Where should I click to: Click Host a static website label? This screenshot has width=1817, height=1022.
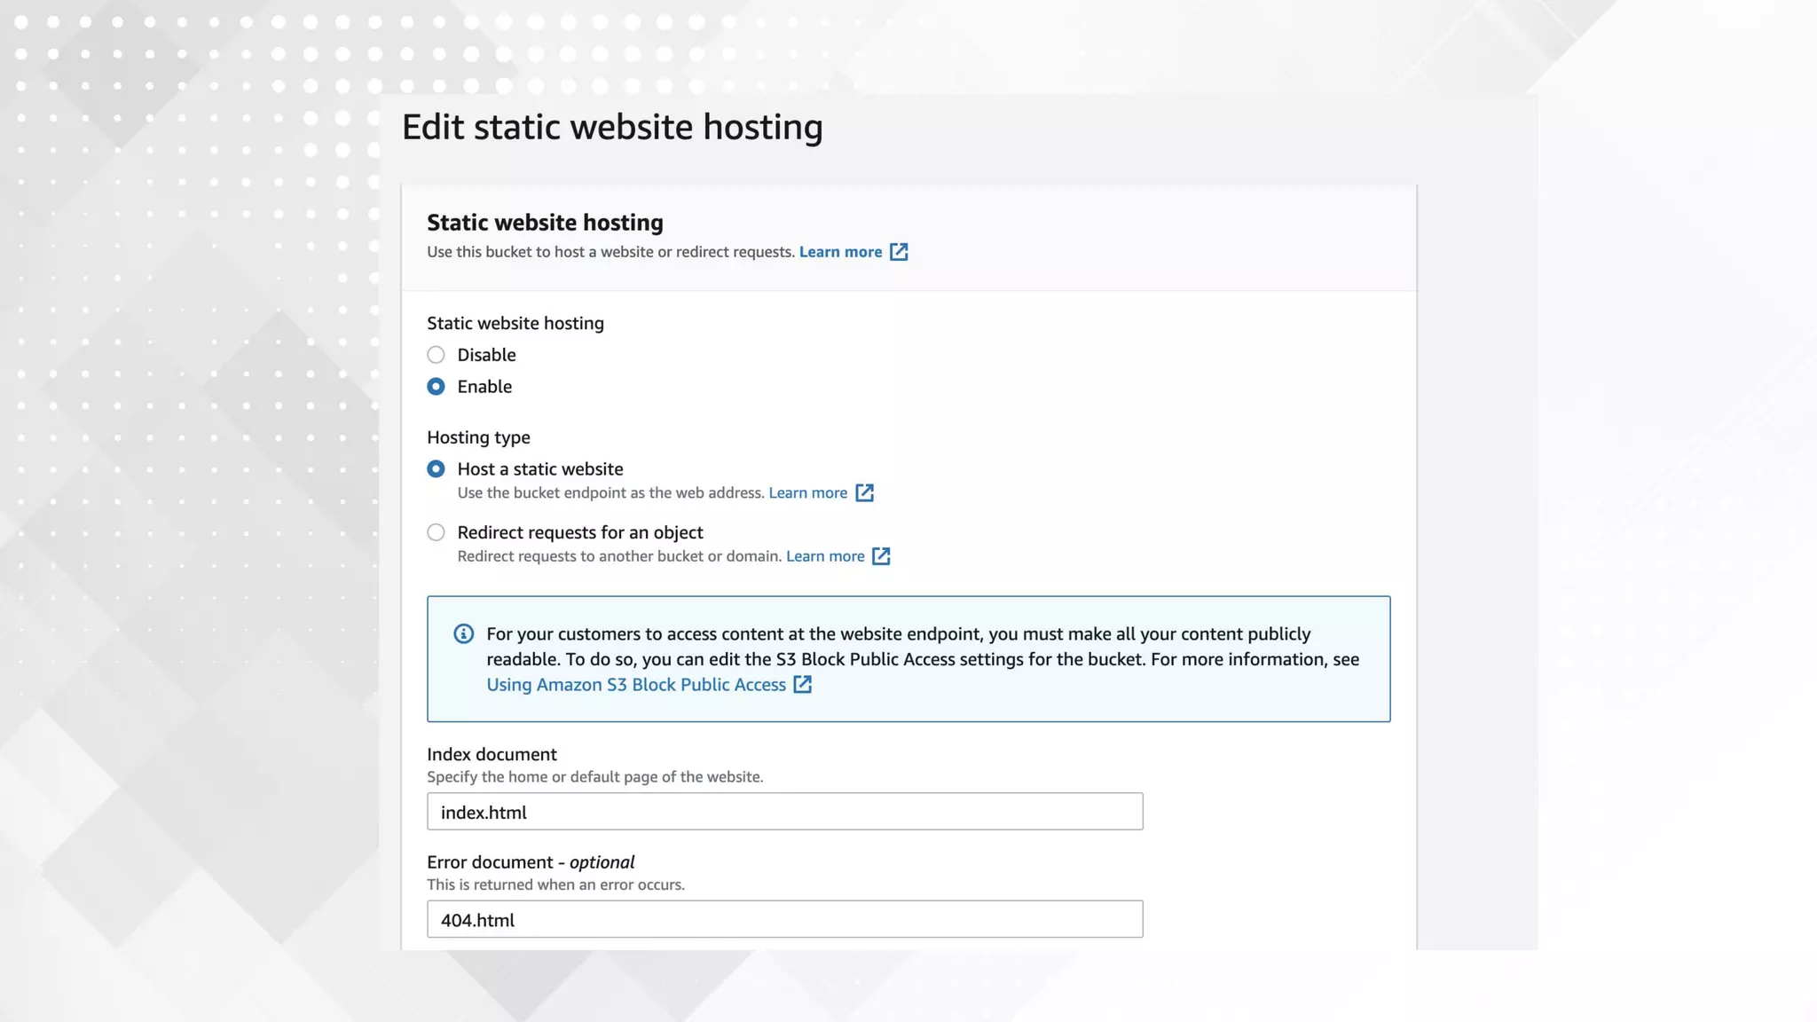tap(539, 469)
